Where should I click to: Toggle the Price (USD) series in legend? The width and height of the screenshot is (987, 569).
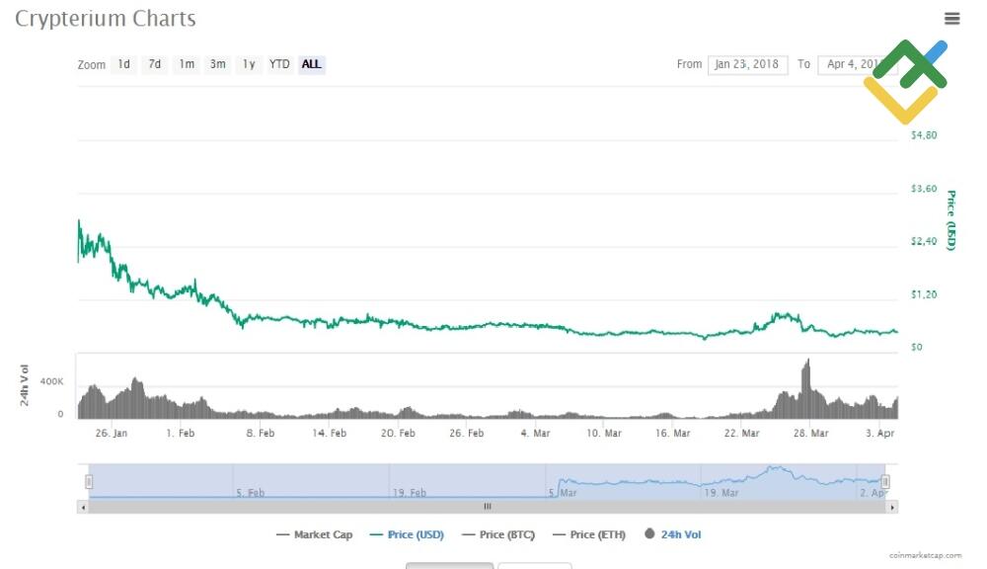click(x=408, y=534)
